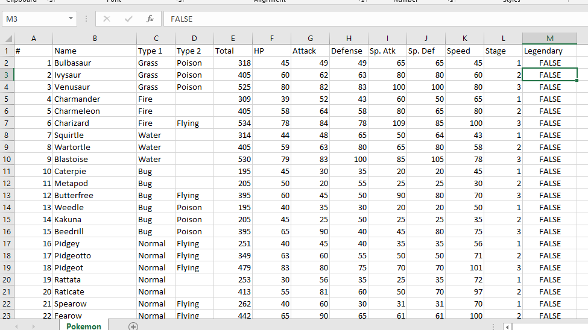
Task: Select the Pidgeotto name cell
Action: point(95,255)
